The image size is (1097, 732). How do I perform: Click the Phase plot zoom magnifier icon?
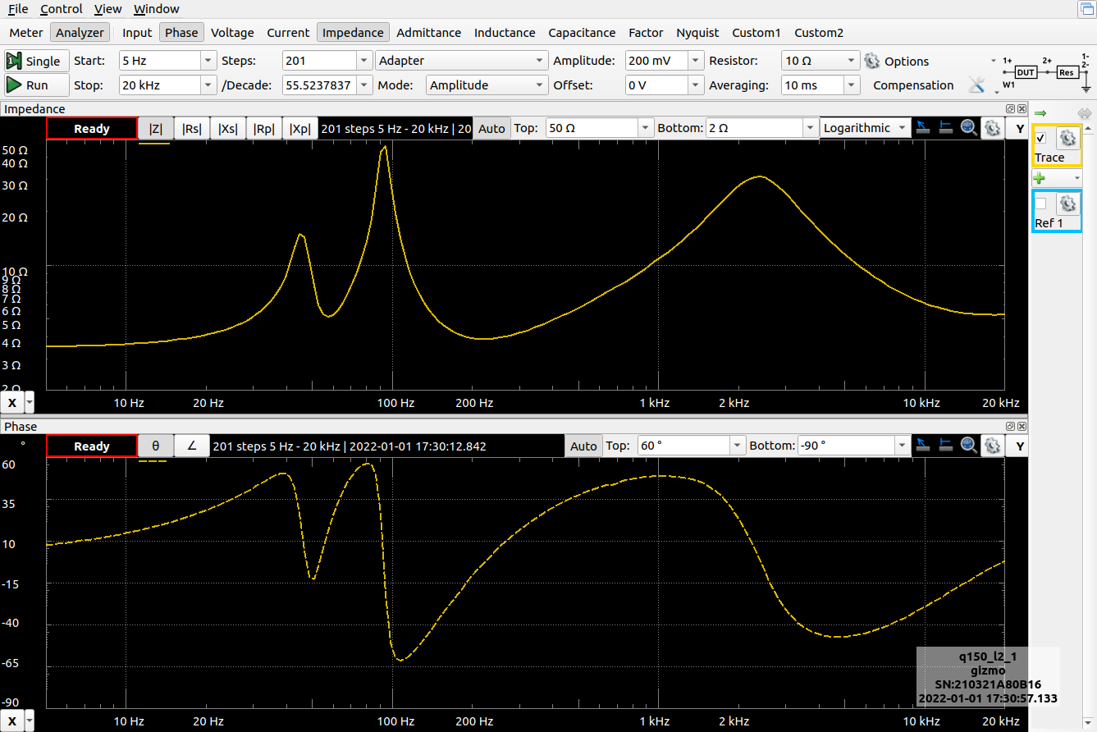[969, 446]
